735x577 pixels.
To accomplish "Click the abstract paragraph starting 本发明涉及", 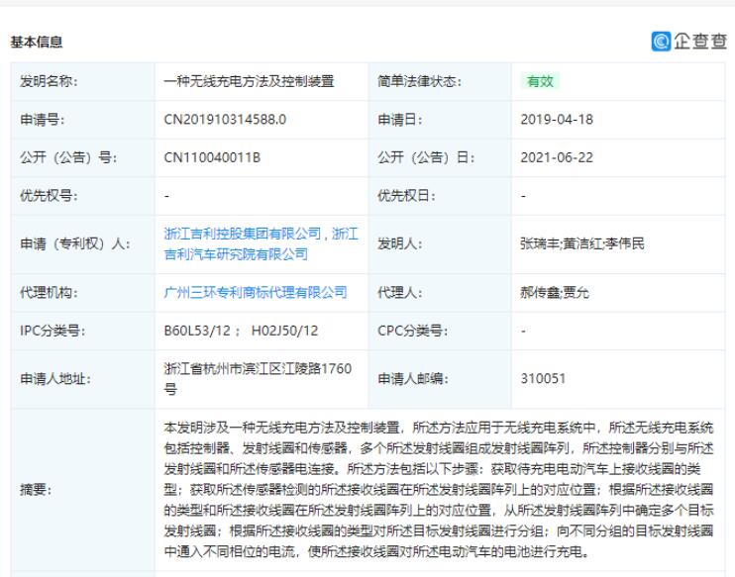I will pyautogui.click(x=439, y=490).
